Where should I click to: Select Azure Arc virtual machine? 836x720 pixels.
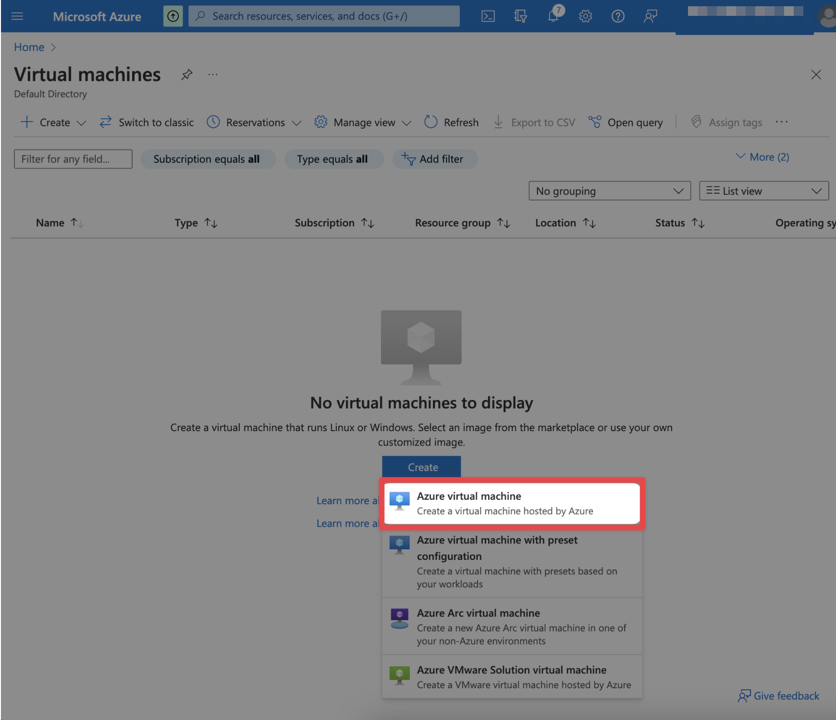(x=512, y=627)
